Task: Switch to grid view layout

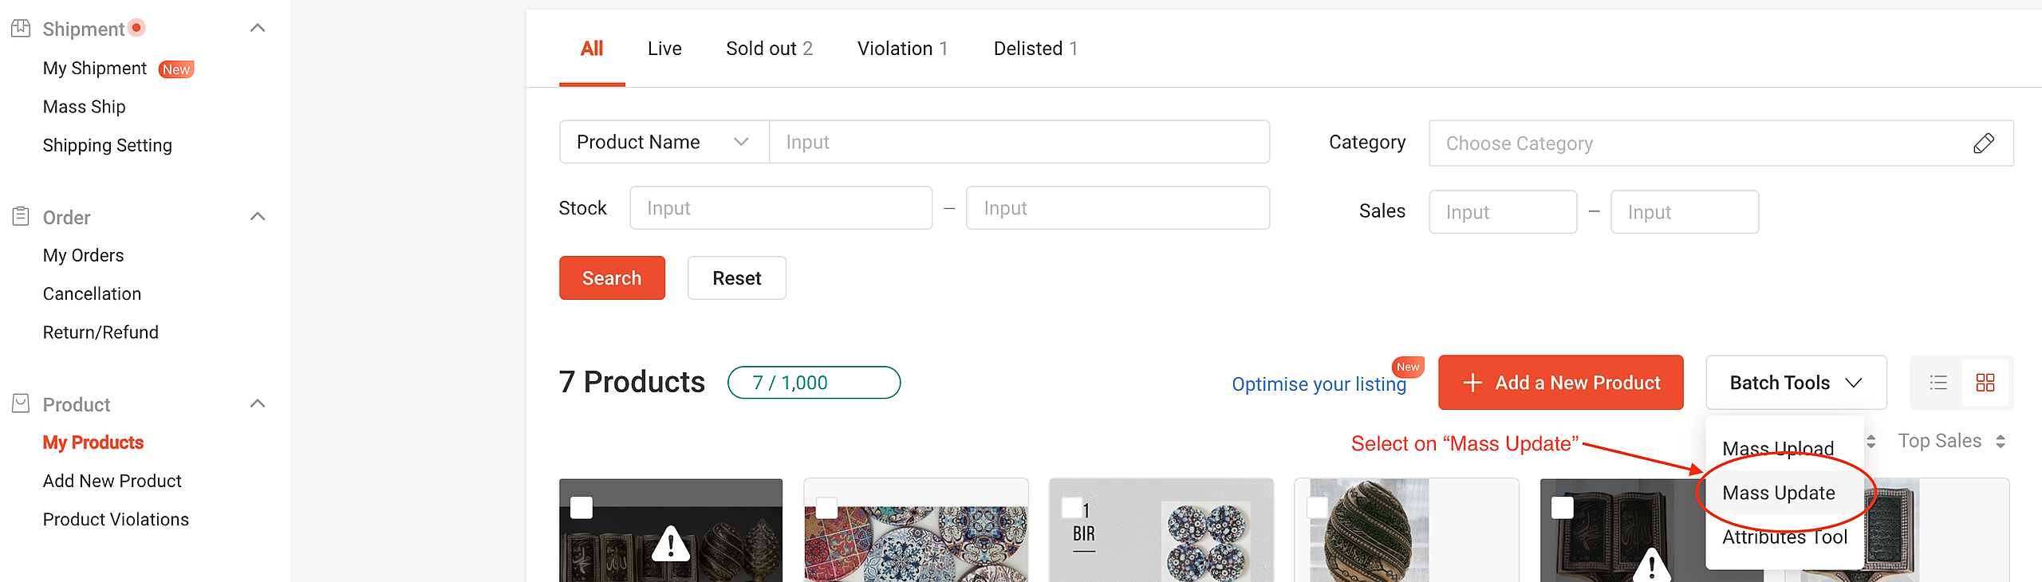Action: pyautogui.click(x=1985, y=383)
